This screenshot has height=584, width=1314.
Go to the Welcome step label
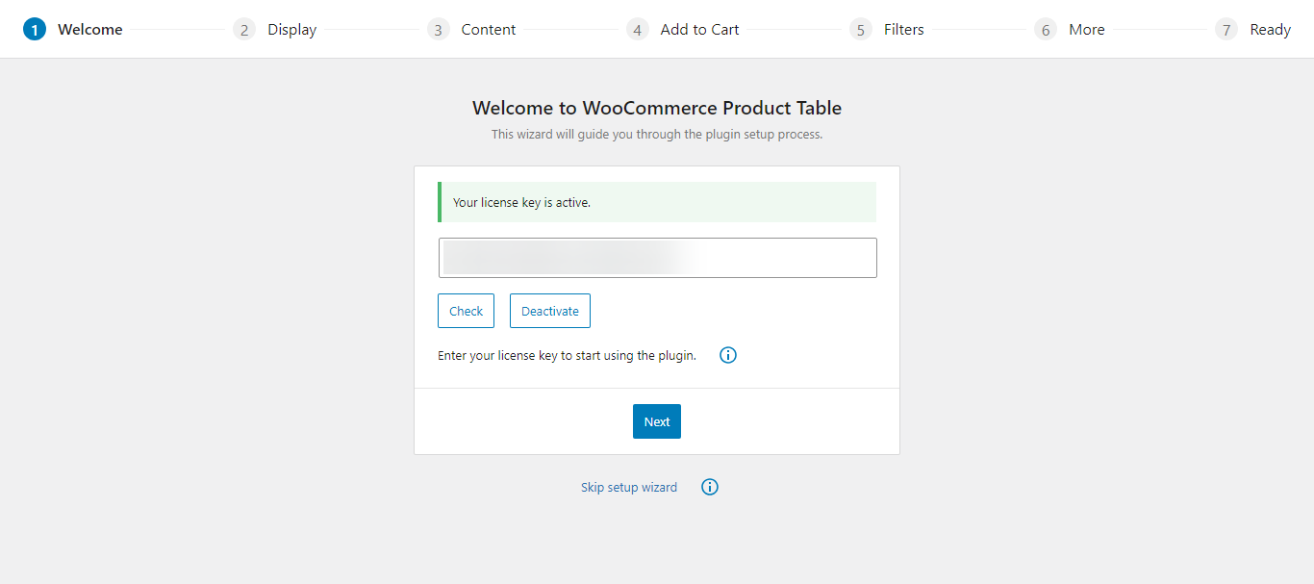pos(90,30)
